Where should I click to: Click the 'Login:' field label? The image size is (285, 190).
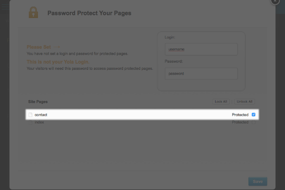[170, 37]
